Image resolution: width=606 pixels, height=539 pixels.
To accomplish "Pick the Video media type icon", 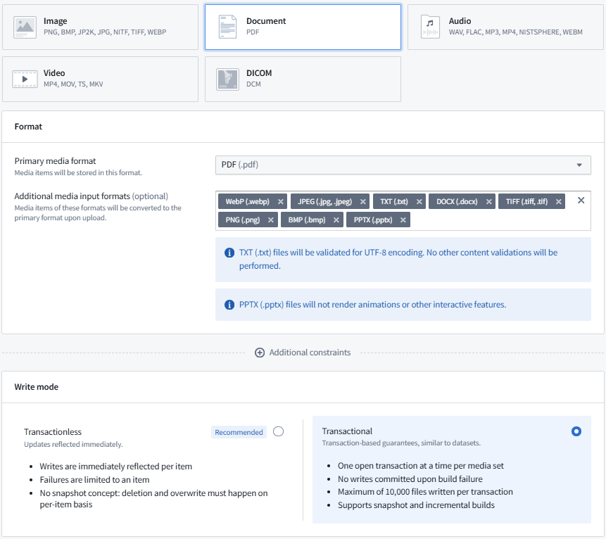I will pos(25,79).
